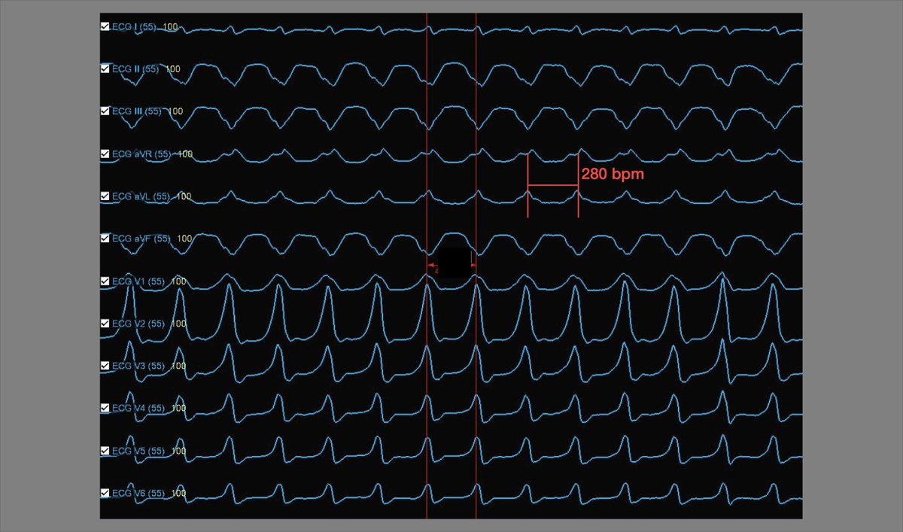Select the 'ECG I (55)' channel label
The width and height of the screenshot is (903, 532).
pos(134,27)
